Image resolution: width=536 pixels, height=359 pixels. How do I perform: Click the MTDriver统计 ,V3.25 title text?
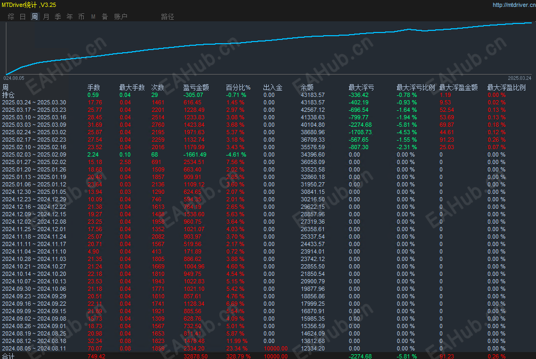(x=29, y=5)
